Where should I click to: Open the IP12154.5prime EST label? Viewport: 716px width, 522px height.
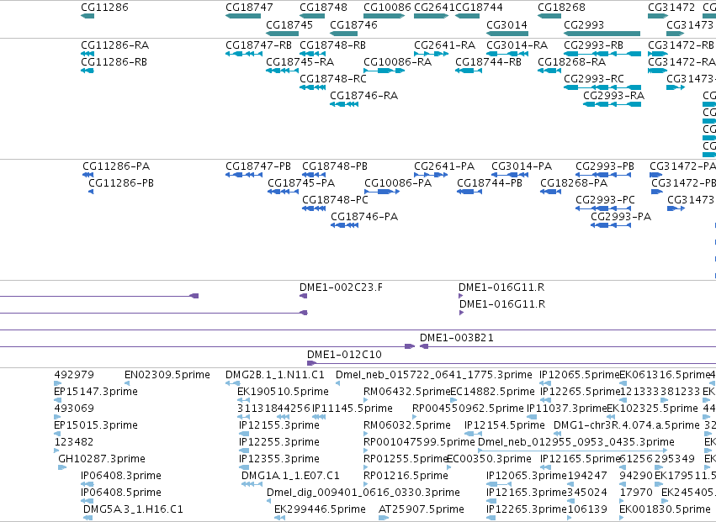505,425
